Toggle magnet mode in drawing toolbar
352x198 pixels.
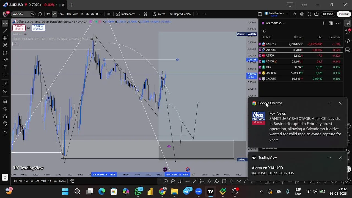pyautogui.click(x=5, y=102)
